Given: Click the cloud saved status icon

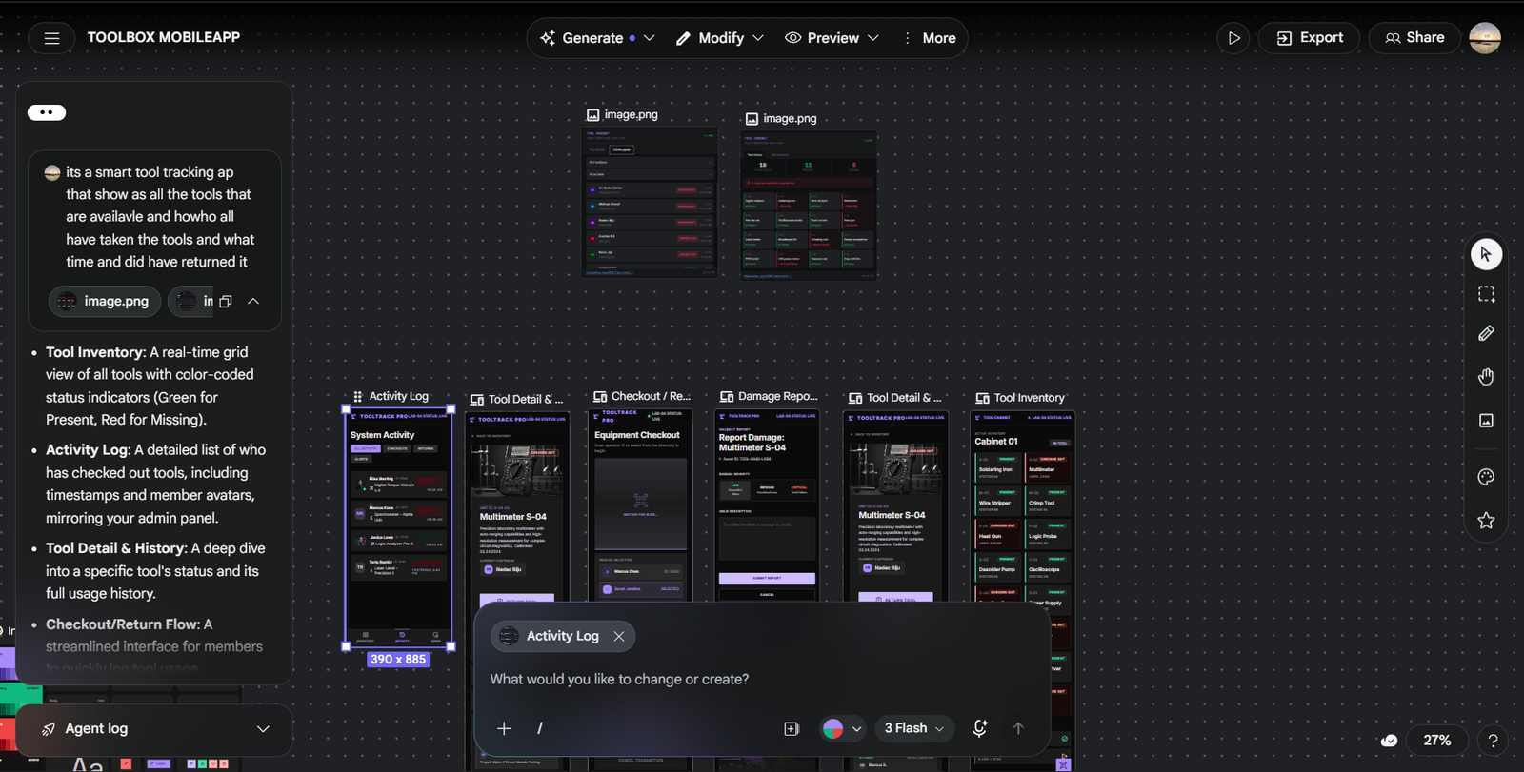Looking at the screenshot, I should pyautogui.click(x=1390, y=741).
